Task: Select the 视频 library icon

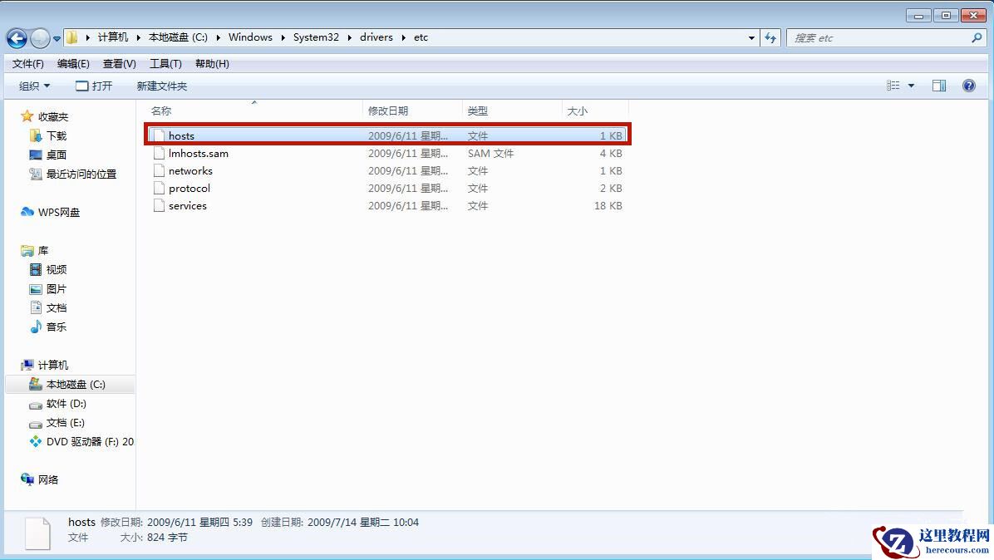Action: tap(36, 269)
